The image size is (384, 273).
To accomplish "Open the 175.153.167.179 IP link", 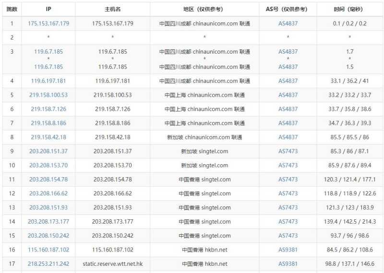I will click(48, 23).
